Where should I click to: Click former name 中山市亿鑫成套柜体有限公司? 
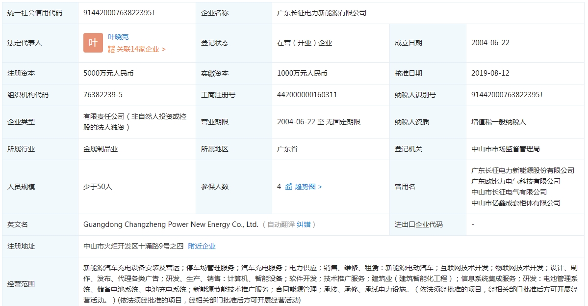516,203
